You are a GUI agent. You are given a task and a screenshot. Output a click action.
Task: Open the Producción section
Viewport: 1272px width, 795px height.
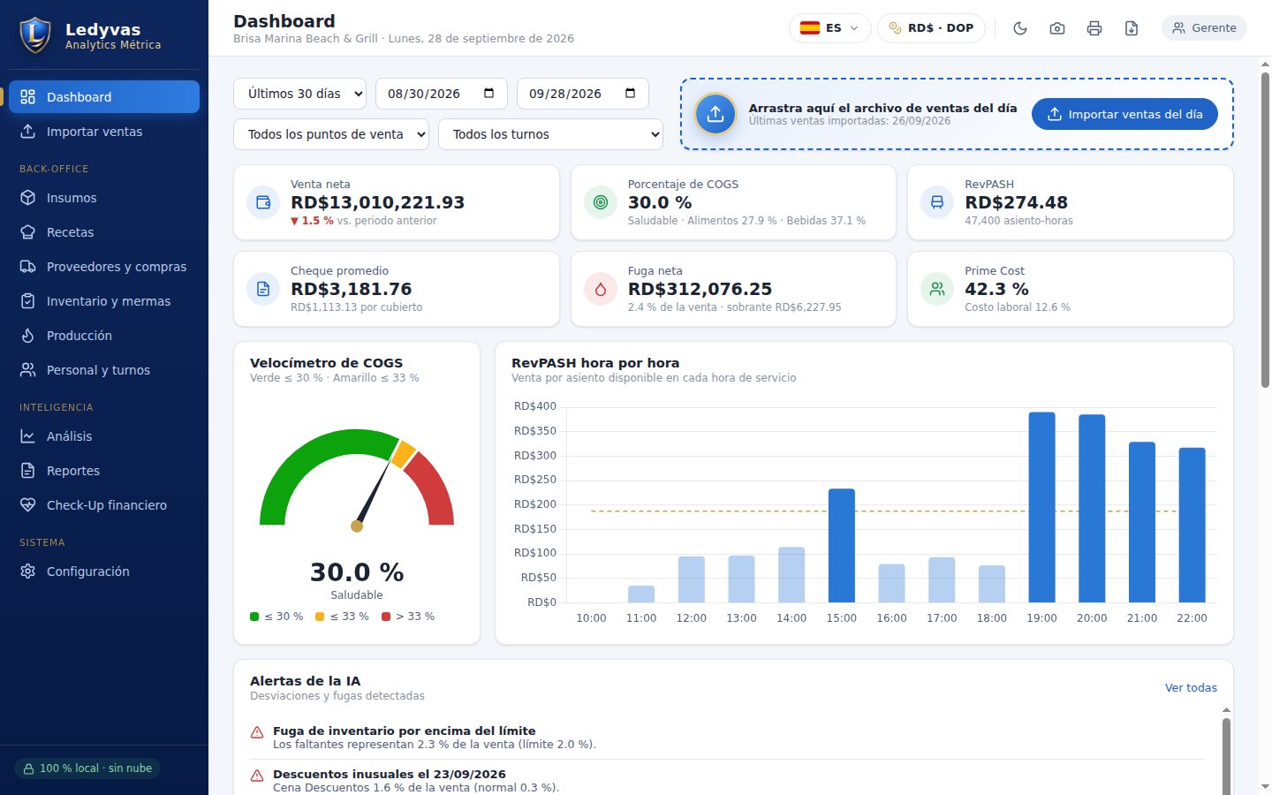[104, 336]
